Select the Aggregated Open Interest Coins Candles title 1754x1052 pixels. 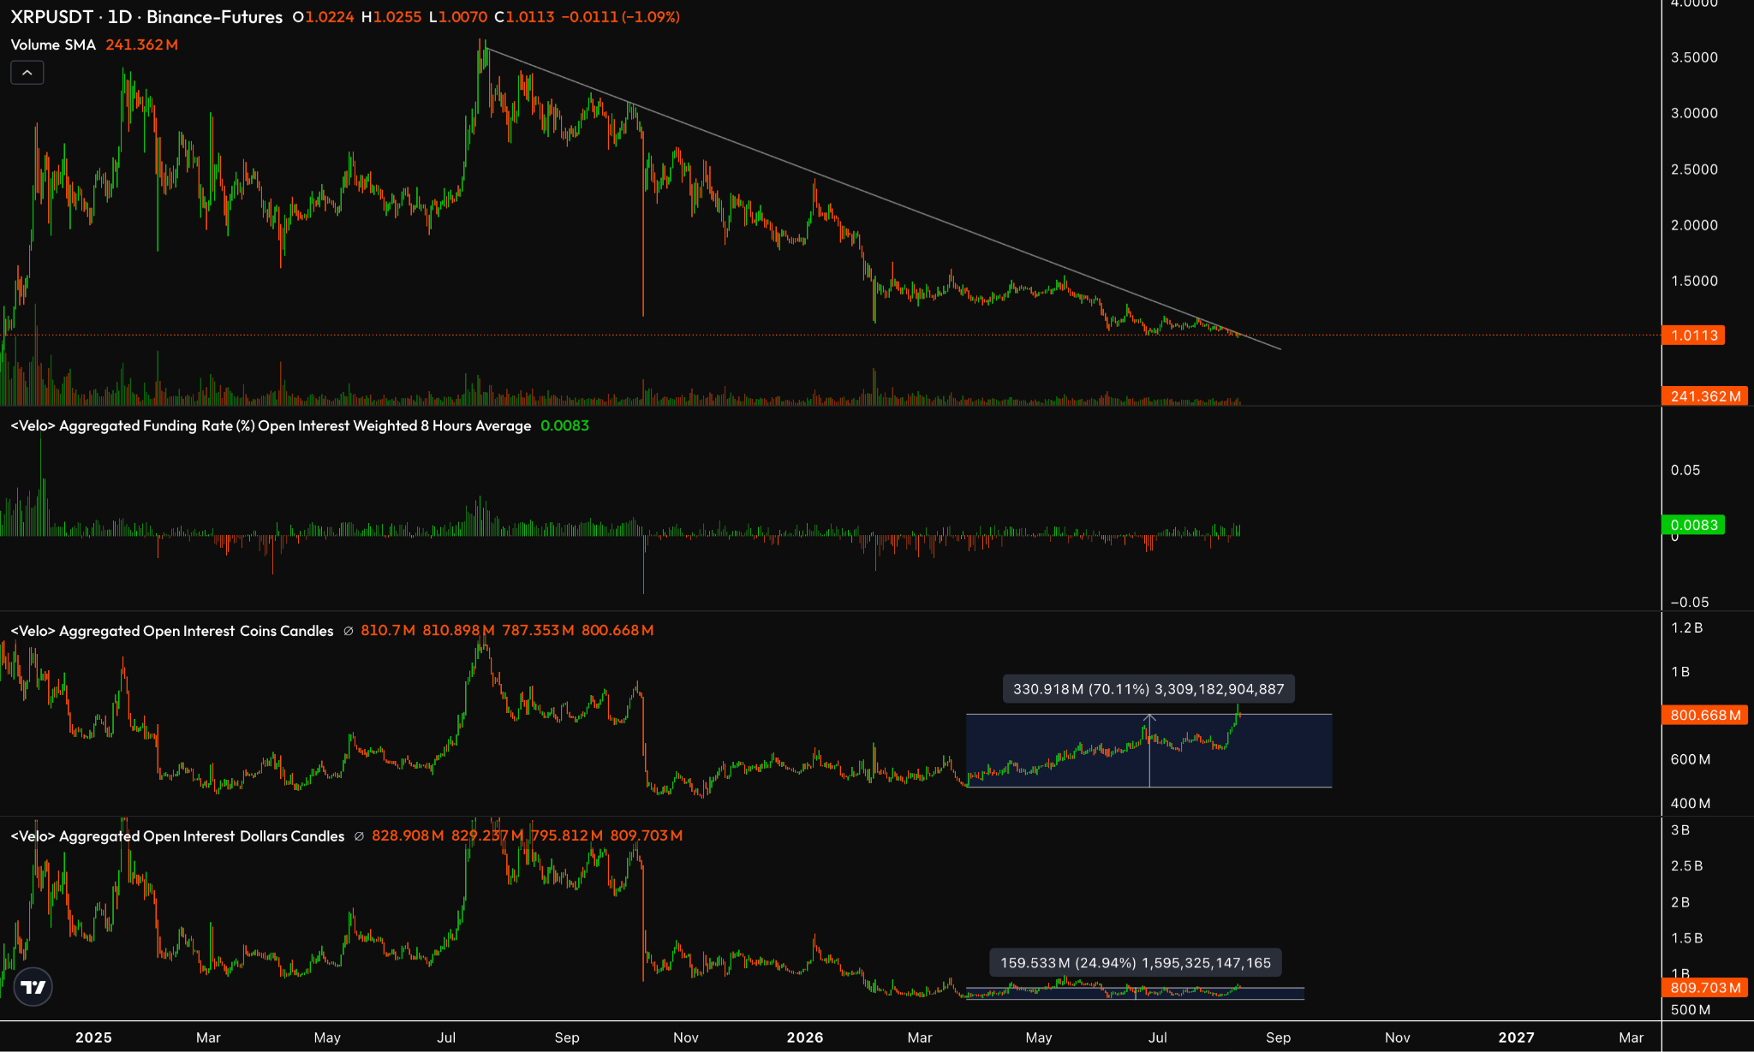(172, 631)
